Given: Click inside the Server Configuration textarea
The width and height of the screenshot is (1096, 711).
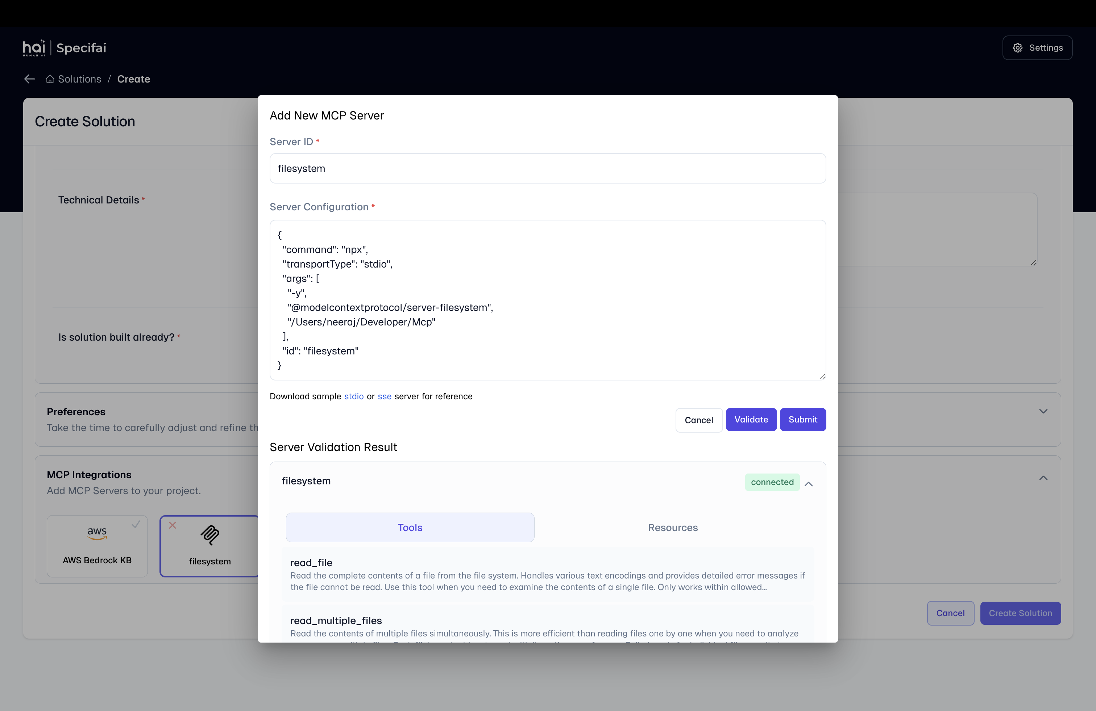Looking at the screenshot, I should [x=548, y=300].
